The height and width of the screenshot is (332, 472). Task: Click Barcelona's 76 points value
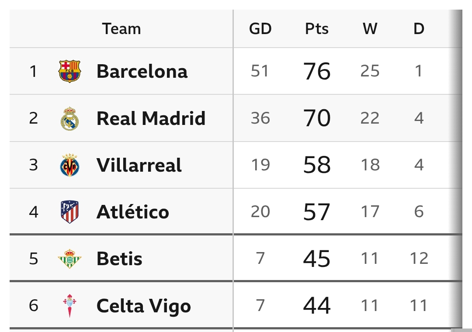(x=317, y=71)
